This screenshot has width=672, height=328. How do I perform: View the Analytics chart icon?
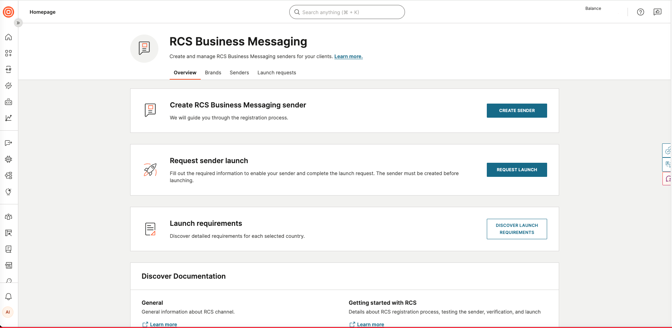8,118
